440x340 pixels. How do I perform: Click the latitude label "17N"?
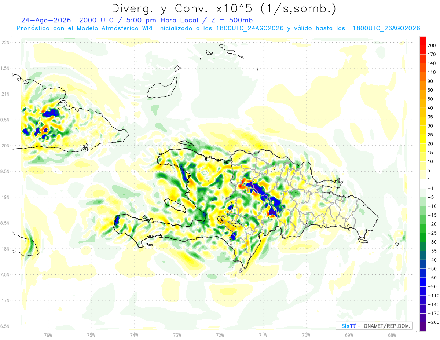[5, 300]
